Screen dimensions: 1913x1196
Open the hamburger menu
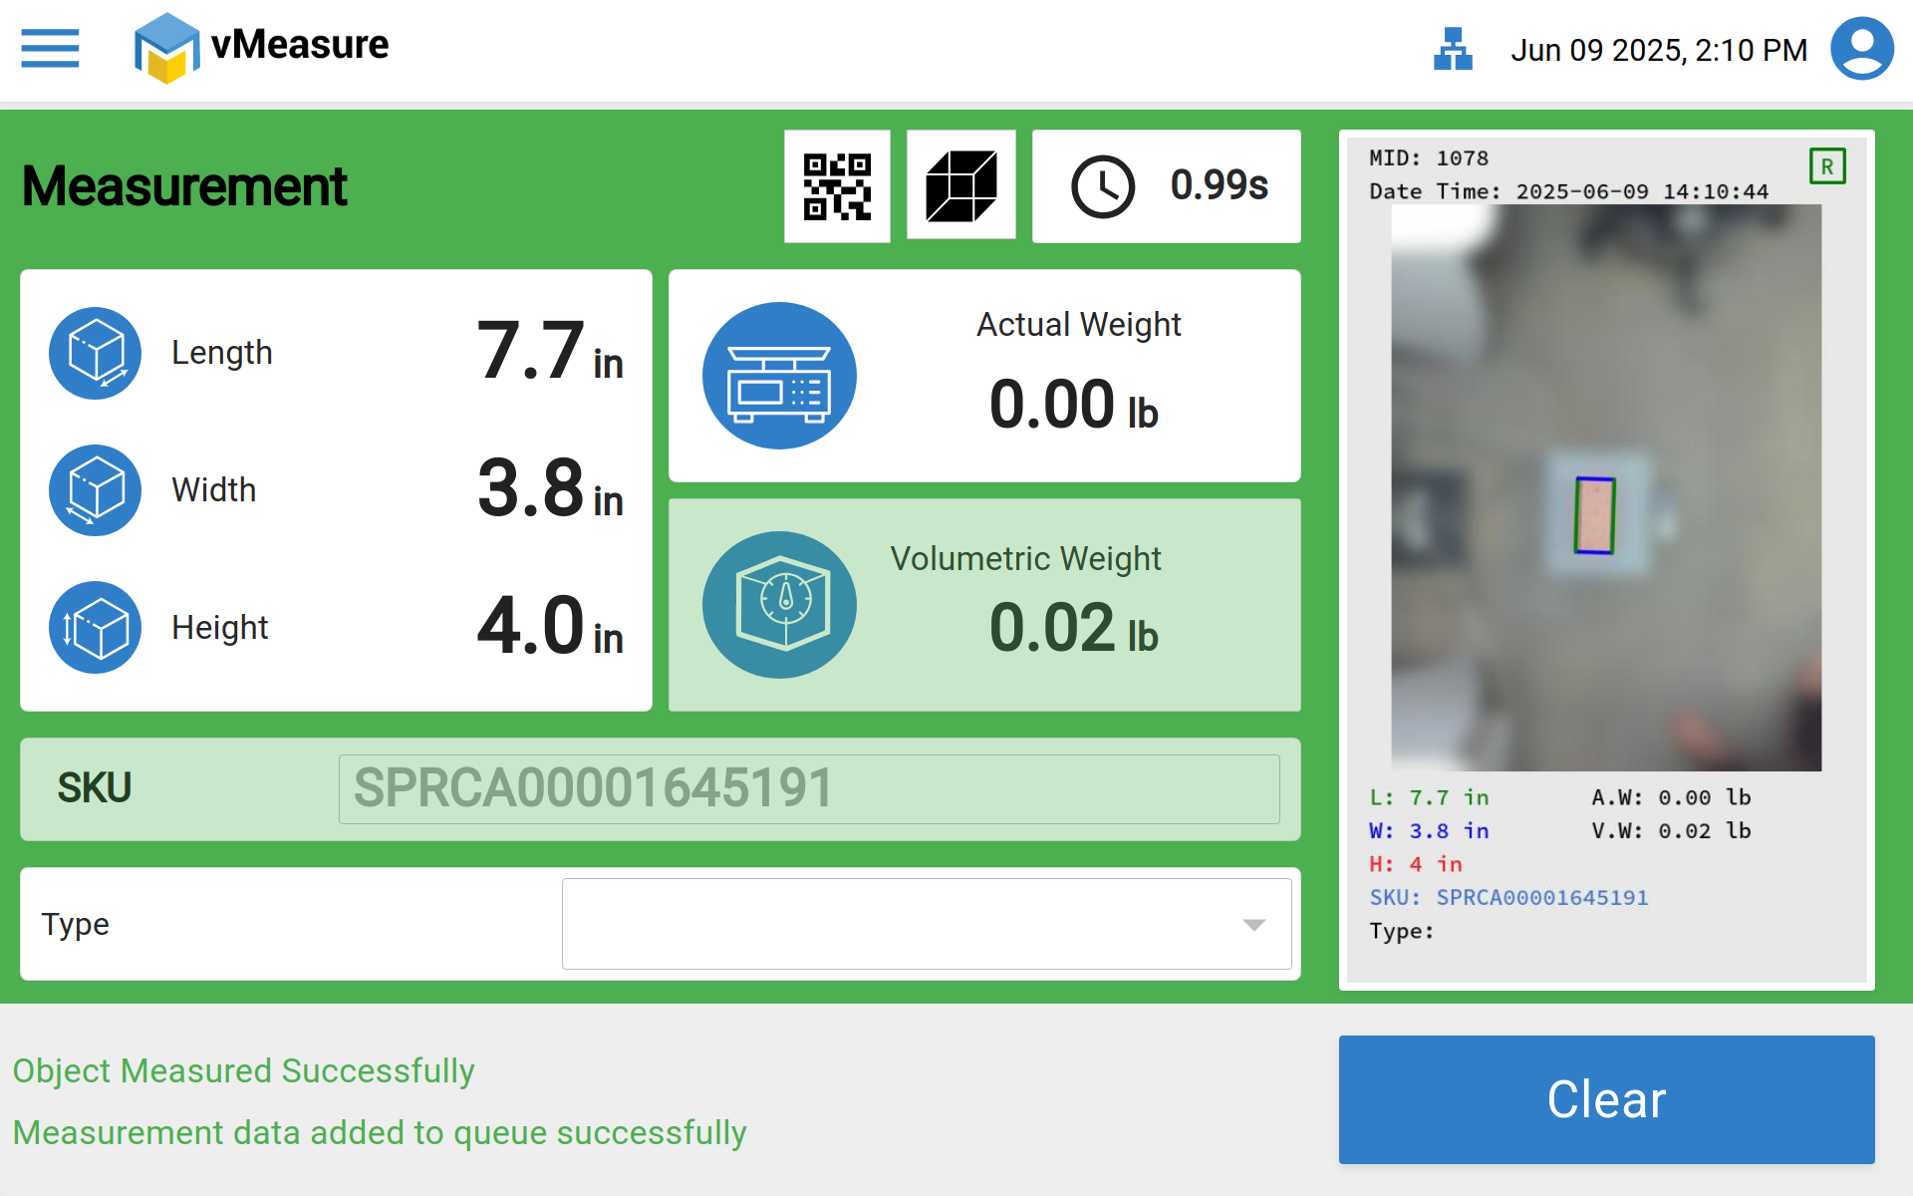click(x=50, y=48)
